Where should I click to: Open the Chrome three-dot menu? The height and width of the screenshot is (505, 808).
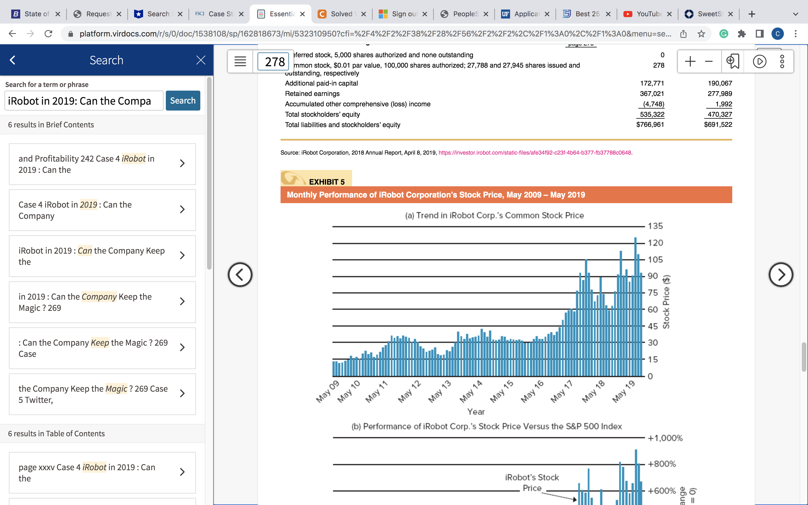[x=796, y=34]
